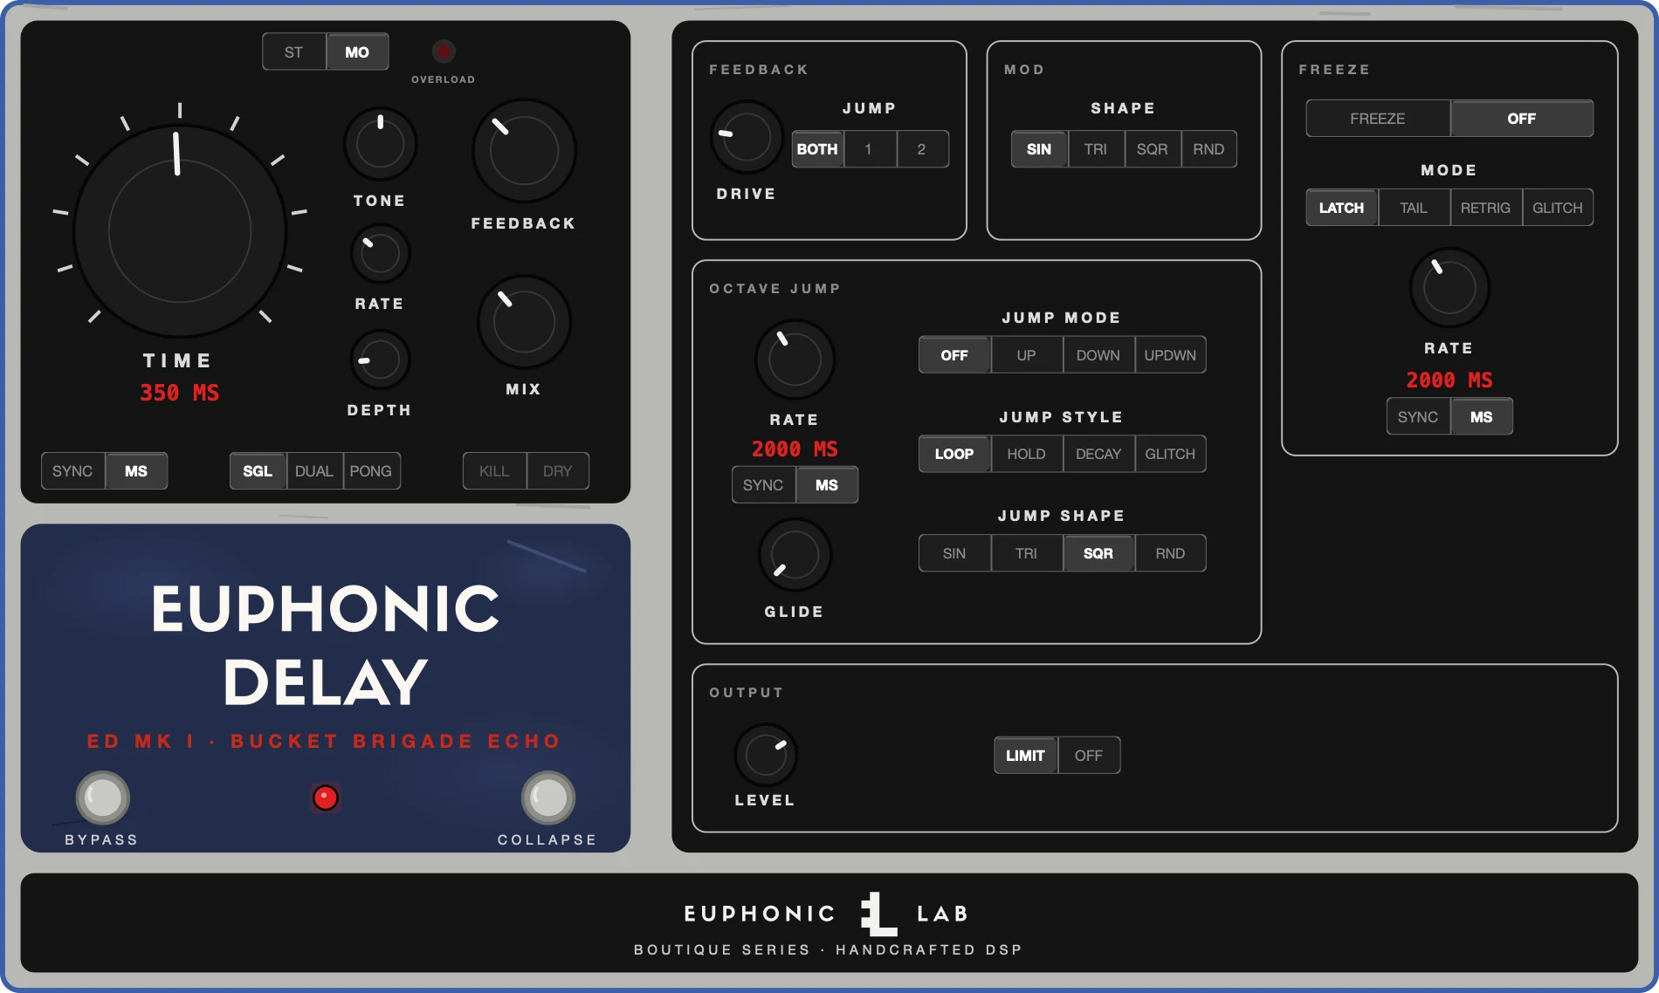Click the Octave Jump RATE knob
1659x993 pixels.
tap(795, 360)
